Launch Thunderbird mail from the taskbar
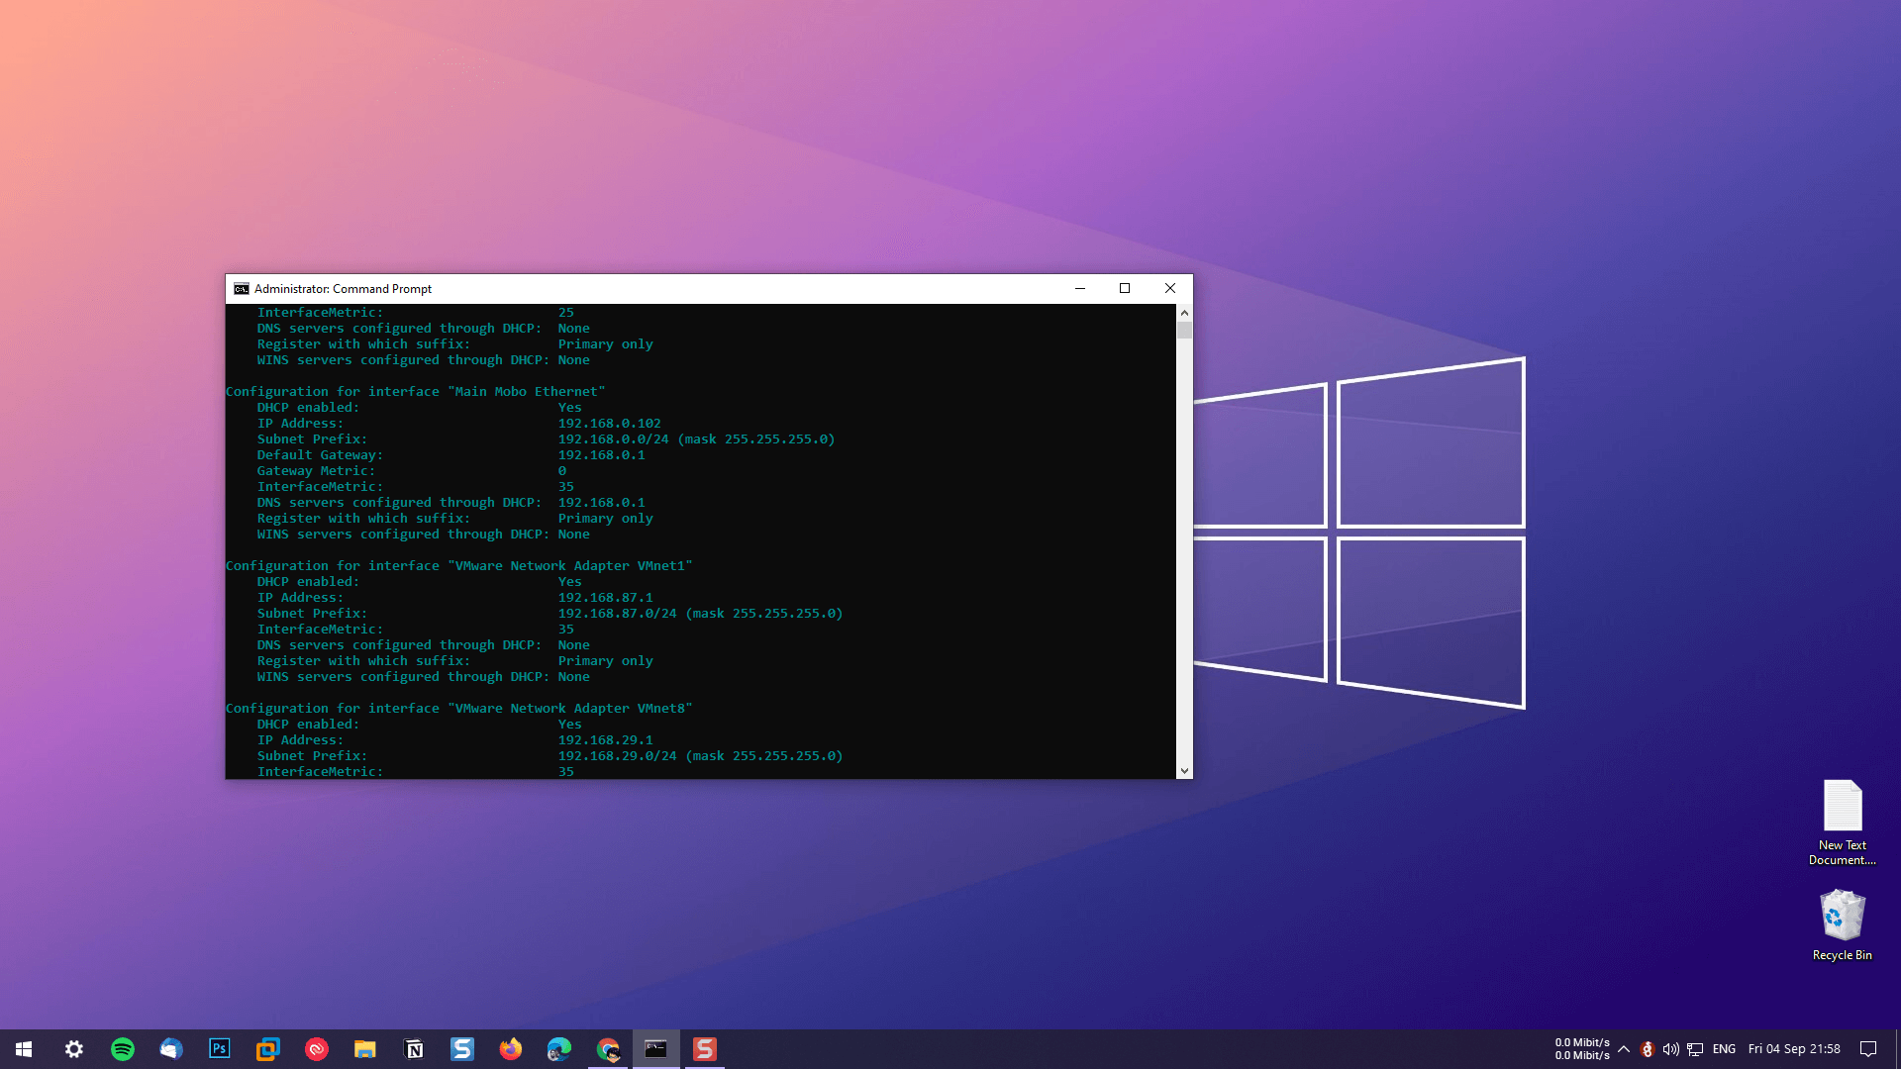Viewport: 1901px width, 1069px height. [x=170, y=1048]
